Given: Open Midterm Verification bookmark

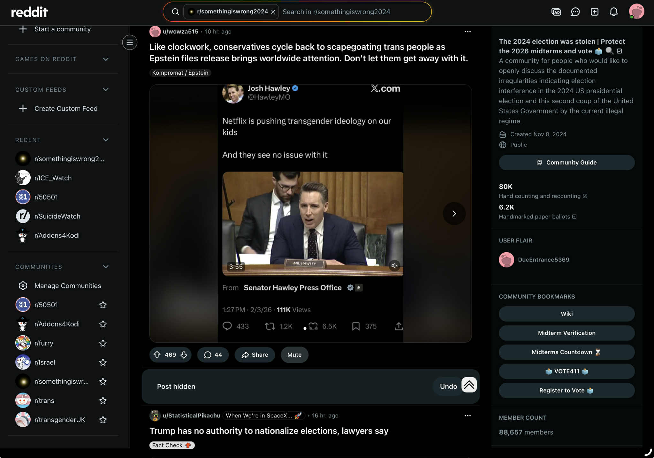Looking at the screenshot, I should click(567, 333).
